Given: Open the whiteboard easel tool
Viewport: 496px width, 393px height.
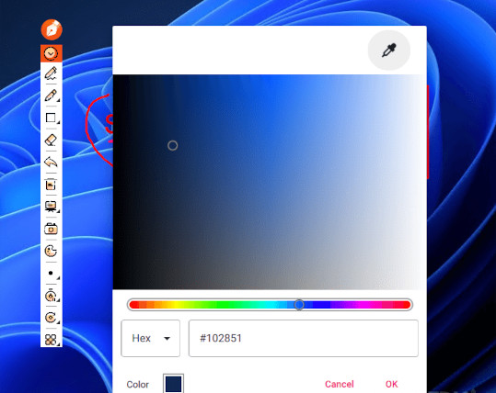Looking at the screenshot, I should coord(51,207).
